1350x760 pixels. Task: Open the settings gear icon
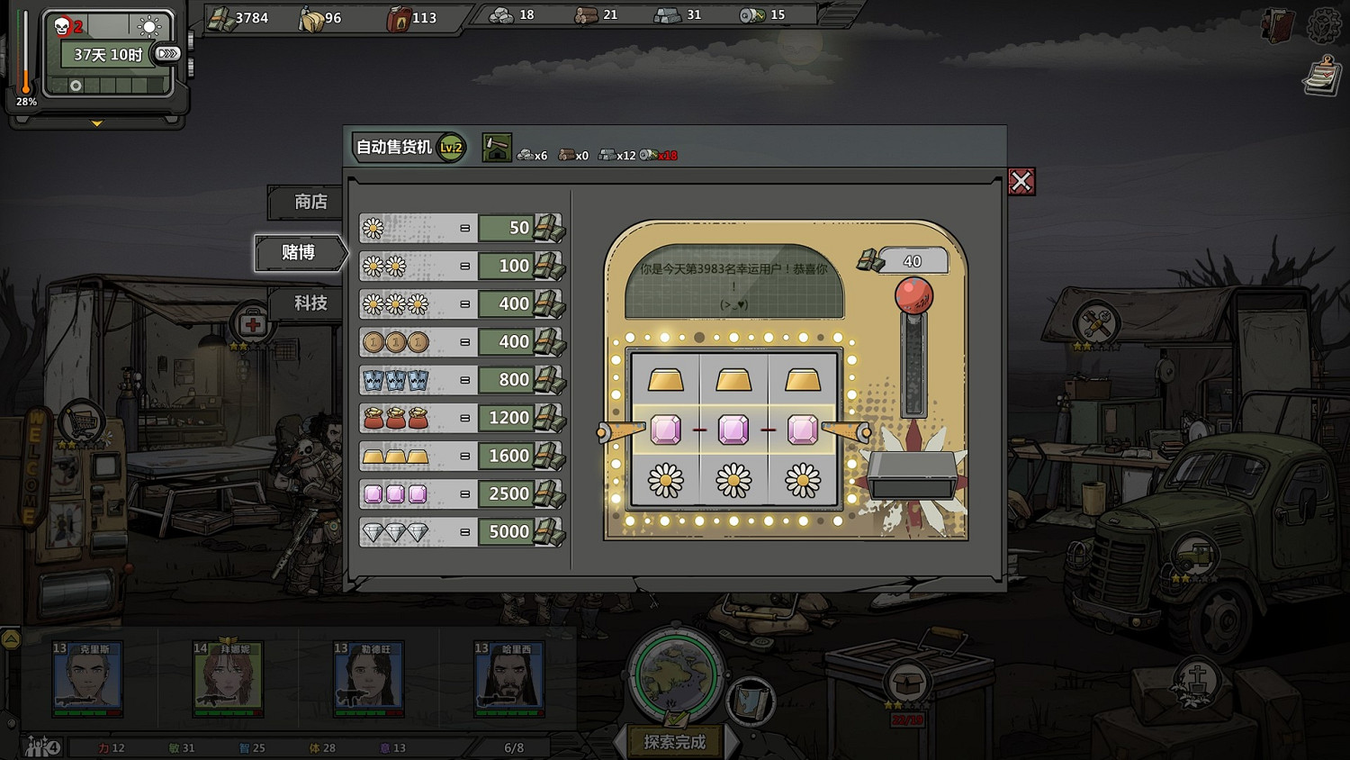point(1324,25)
